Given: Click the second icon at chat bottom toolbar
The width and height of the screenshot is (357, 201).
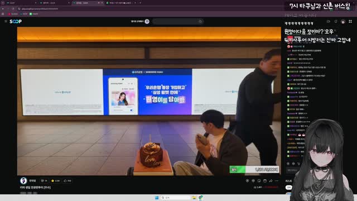Looking at the screenshot, I should [293, 164].
